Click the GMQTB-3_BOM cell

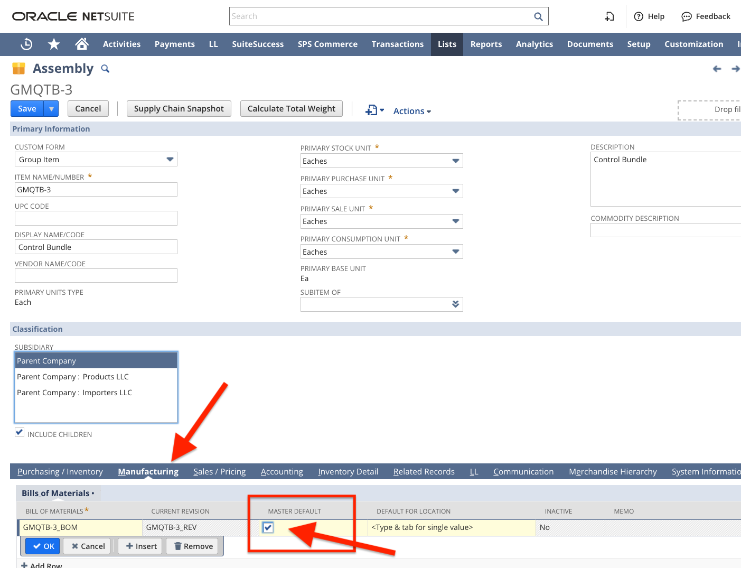tap(80, 527)
